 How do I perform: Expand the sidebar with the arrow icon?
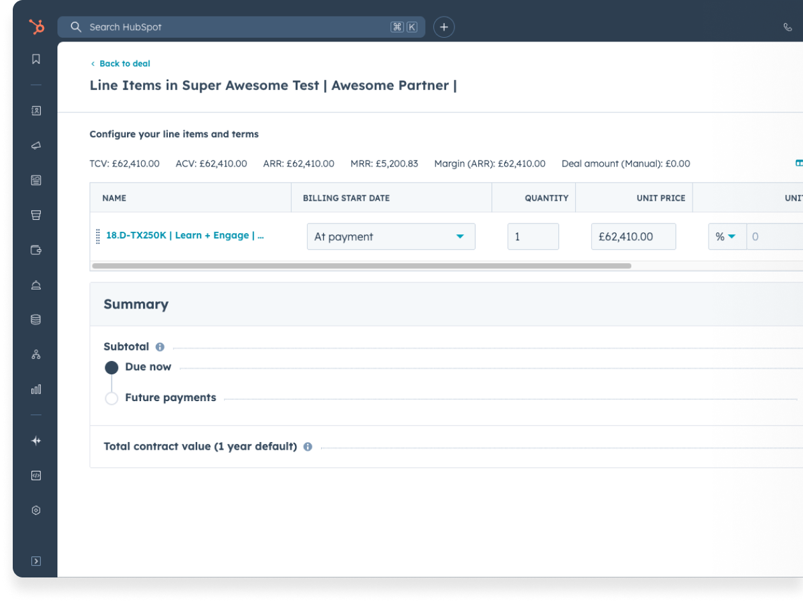click(36, 561)
